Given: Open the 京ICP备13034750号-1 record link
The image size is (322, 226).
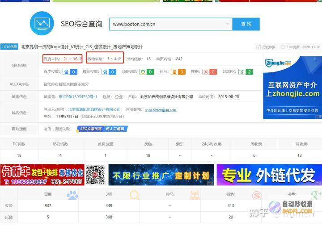Looking at the screenshot, I should (78, 97).
